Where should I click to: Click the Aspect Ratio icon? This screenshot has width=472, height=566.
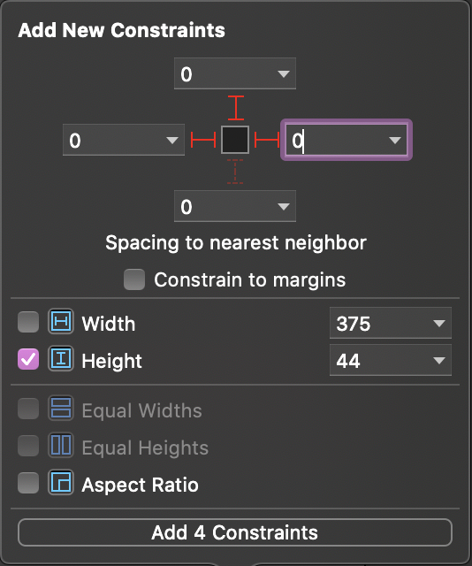61,482
